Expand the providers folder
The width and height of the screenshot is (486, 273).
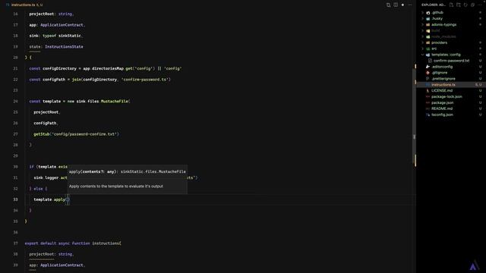(x=423, y=42)
